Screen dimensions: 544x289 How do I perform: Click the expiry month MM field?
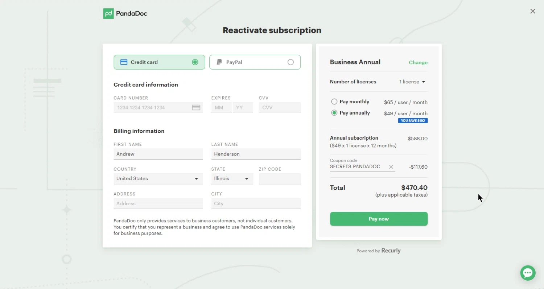tap(221, 107)
